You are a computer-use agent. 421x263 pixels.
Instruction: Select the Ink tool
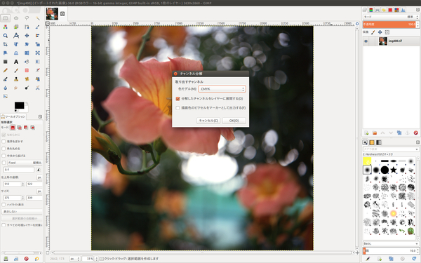pyautogui.click(x=6, y=79)
